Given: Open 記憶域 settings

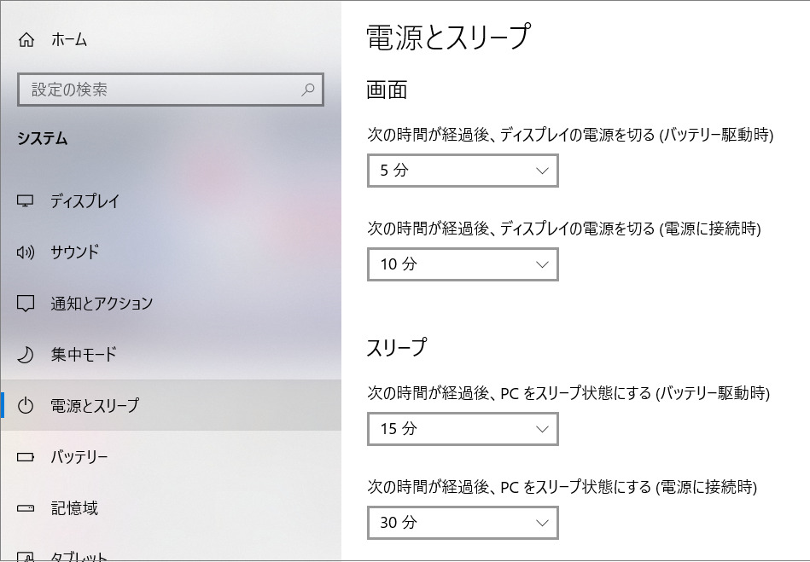Looking at the screenshot, I should [x=171, y=508].
